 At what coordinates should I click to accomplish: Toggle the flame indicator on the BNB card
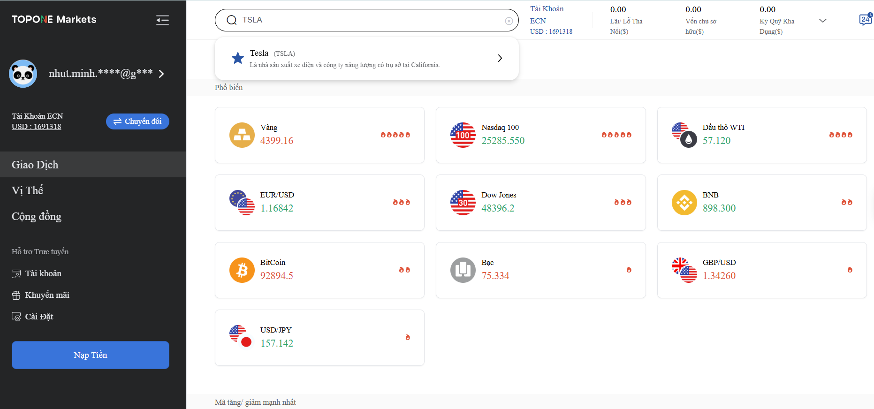coord(847,202)
